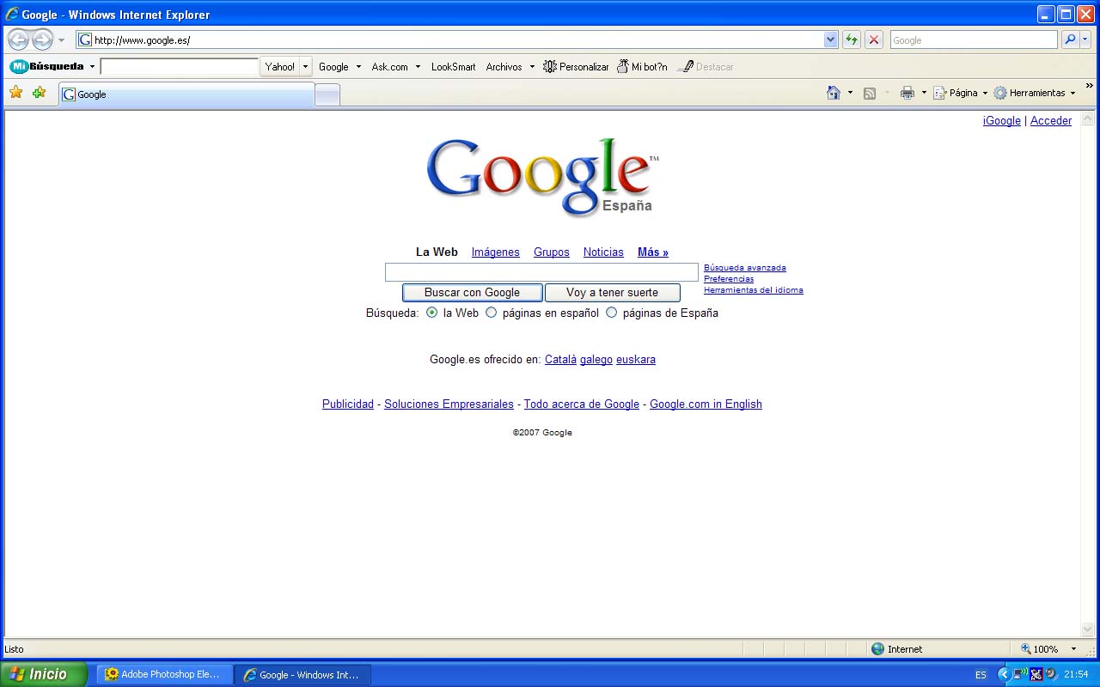
Task: Start search using the magnifier icon
Action: click(x=1070, y=40)
